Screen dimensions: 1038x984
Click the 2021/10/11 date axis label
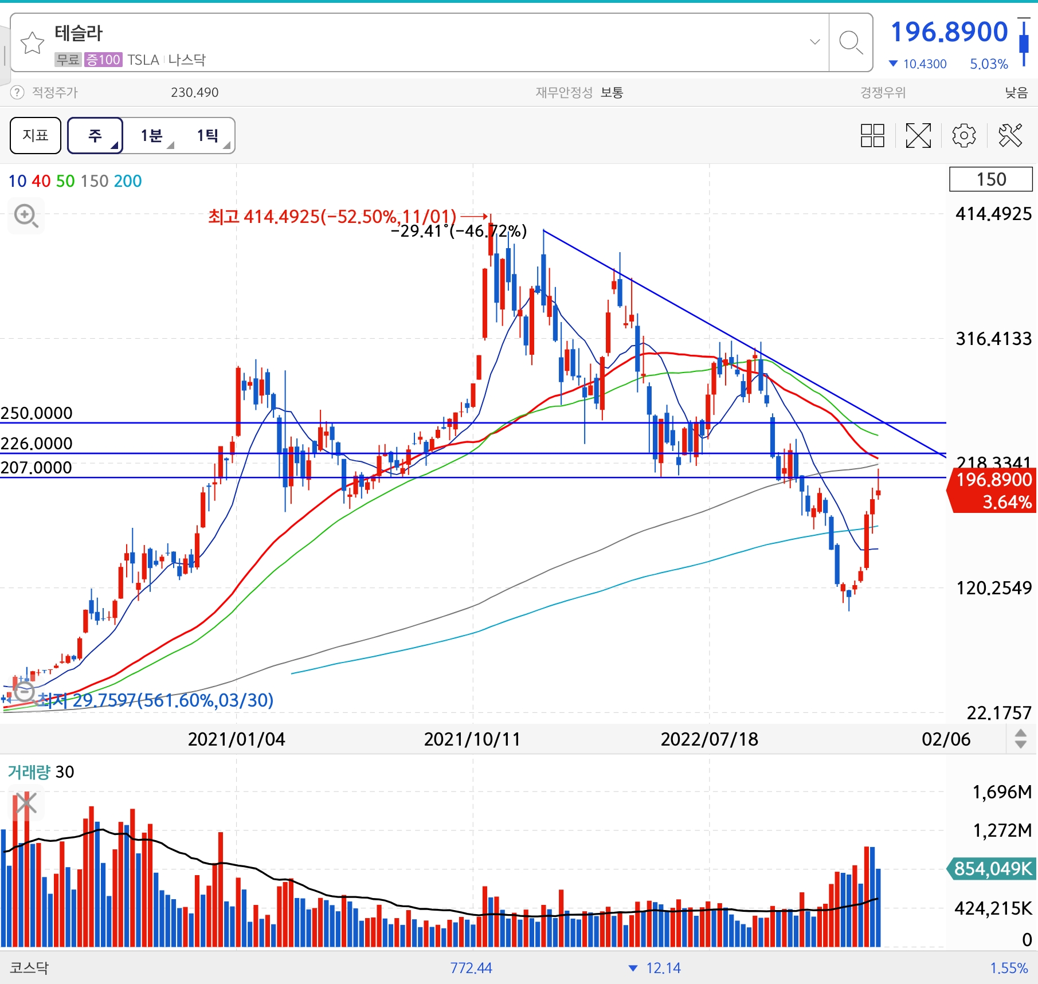(472, 739)
